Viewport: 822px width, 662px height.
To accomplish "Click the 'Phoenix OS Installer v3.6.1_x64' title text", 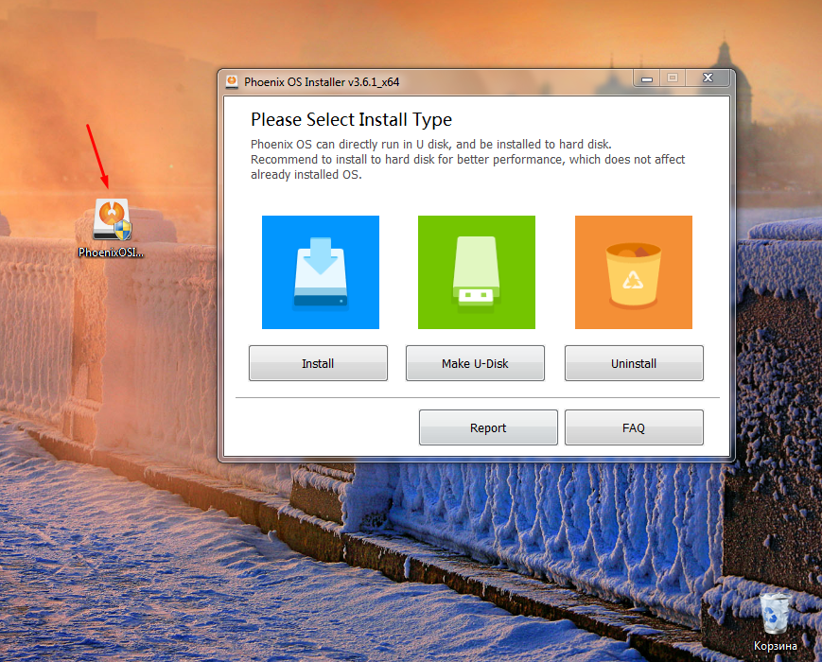I will click(x=322, y=82).
